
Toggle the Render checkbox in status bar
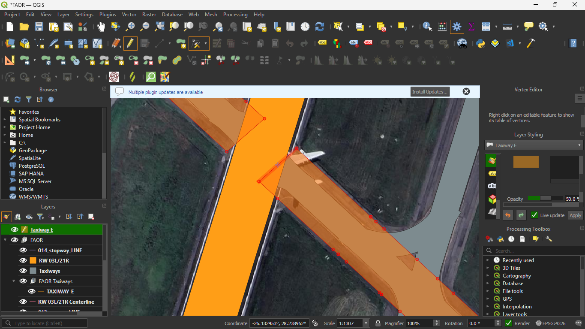(x=509, y=323)
